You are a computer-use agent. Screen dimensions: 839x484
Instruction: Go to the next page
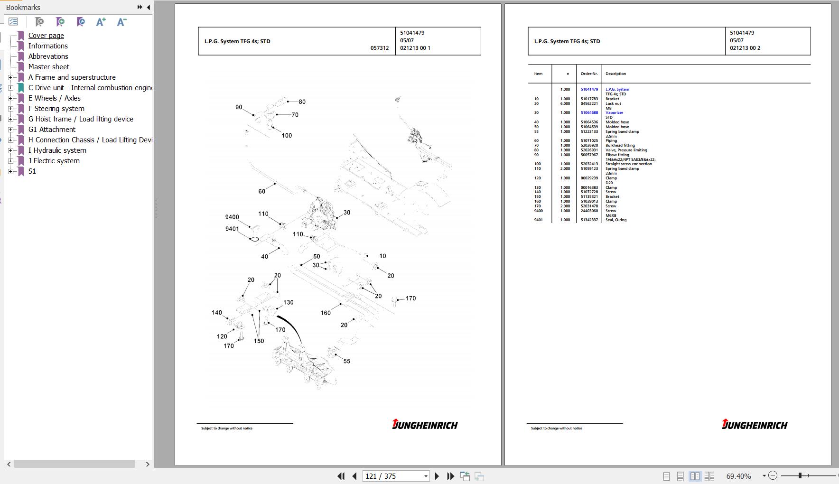[x=437, y=476]
